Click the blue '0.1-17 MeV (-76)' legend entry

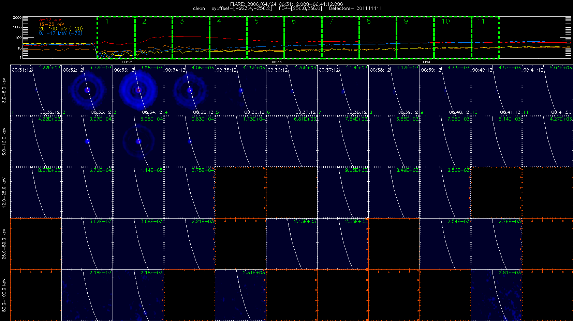pyautogui.click(x=60, y=33)
